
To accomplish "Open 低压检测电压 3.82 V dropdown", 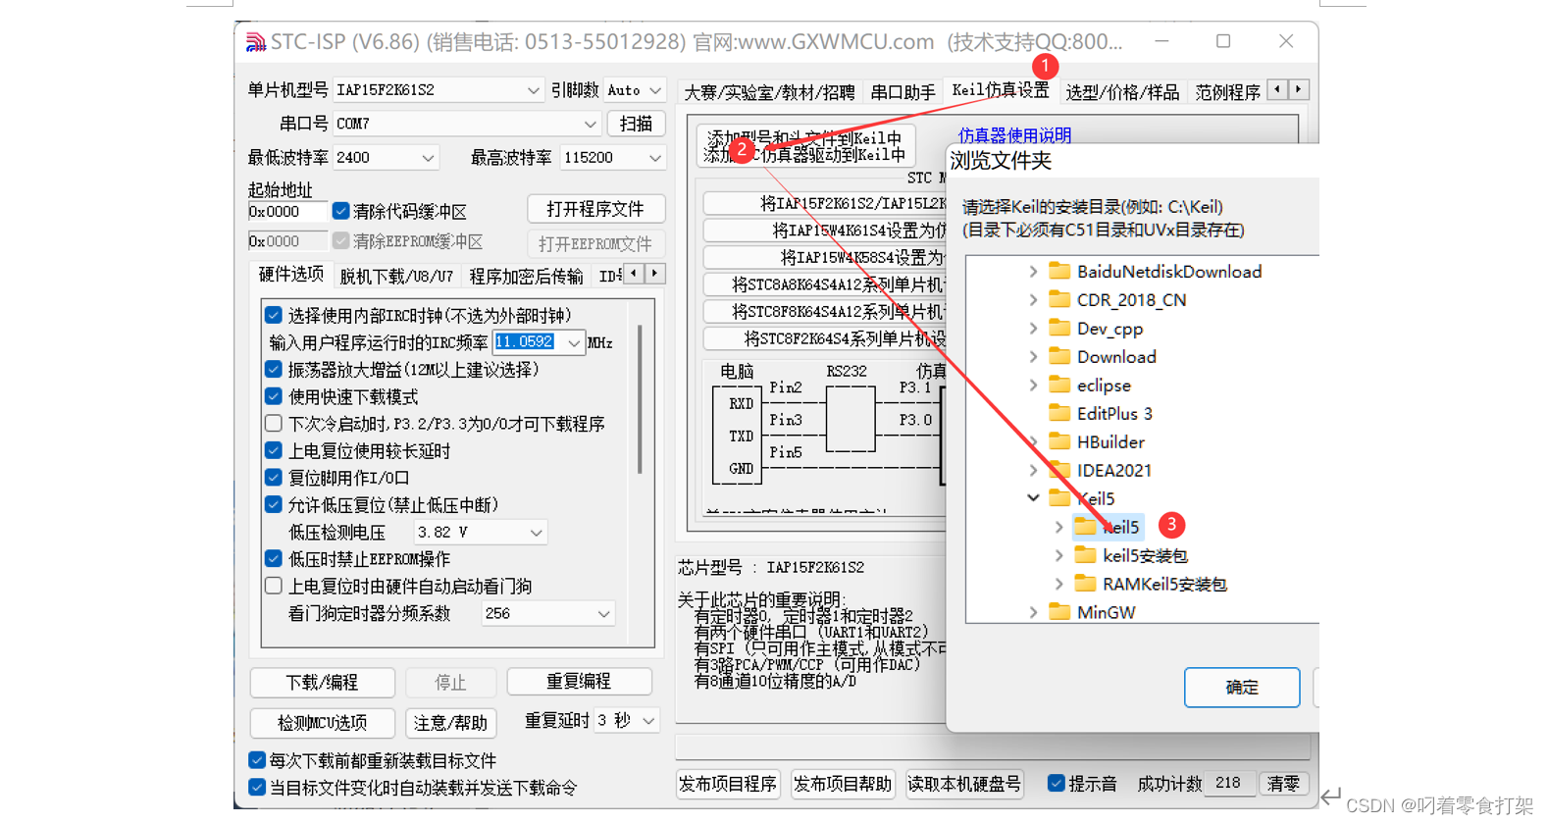I will [480, 533].
